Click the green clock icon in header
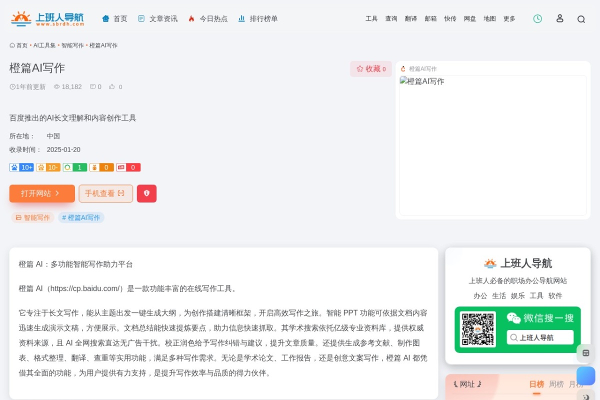 tap(537, 18)
